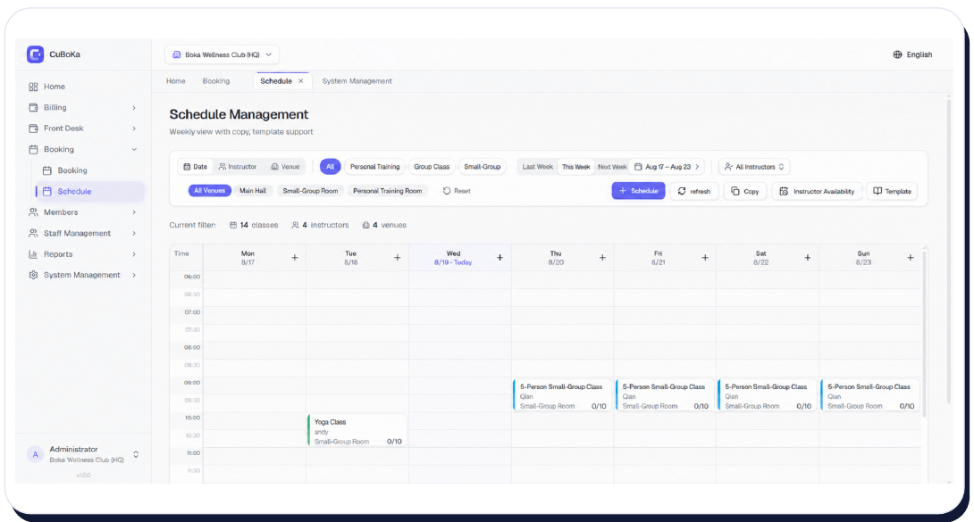Switch to the System Management tab
Viewport: 974px width, 522px height.
[357, 81]
